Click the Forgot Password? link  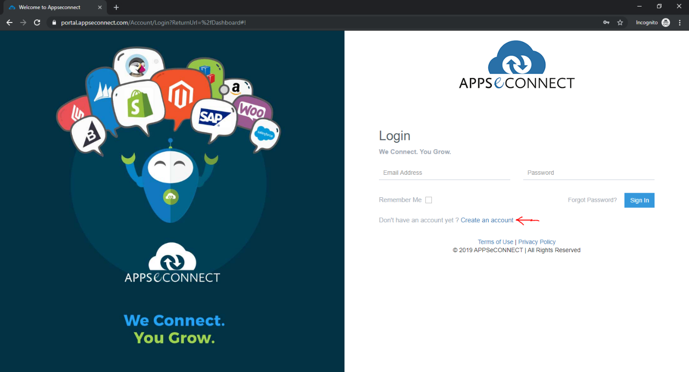(x=592, y=200)
